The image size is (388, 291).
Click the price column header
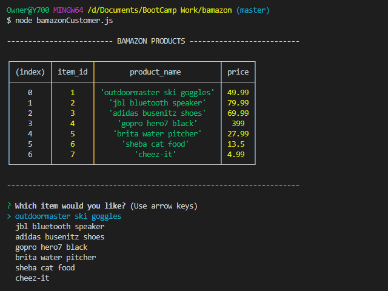(x=238, y=72)
